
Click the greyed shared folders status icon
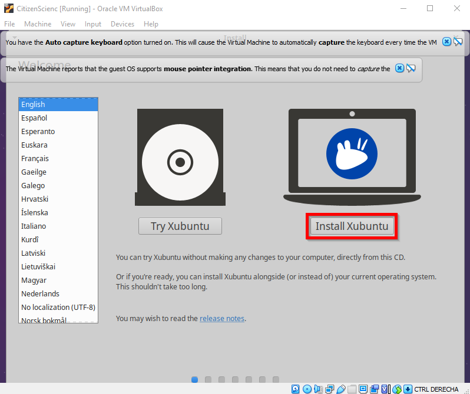[x=352, y=389]
